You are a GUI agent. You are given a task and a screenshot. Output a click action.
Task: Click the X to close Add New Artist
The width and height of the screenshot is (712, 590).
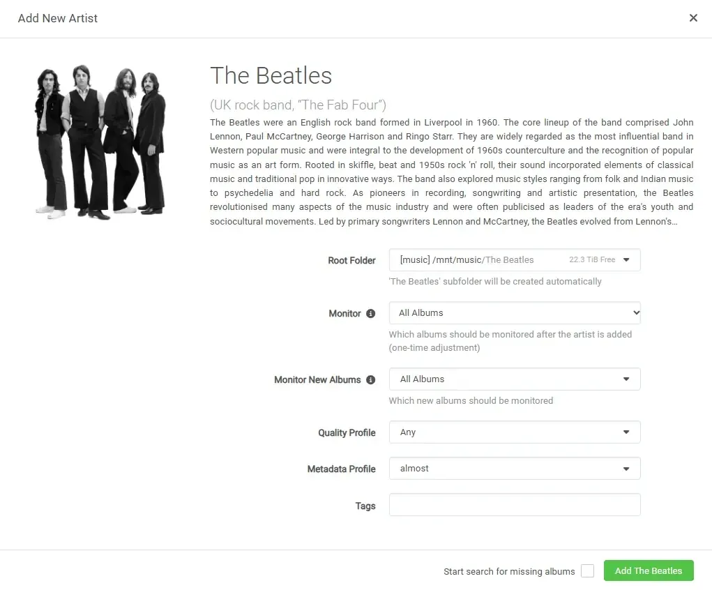point(693,17)
